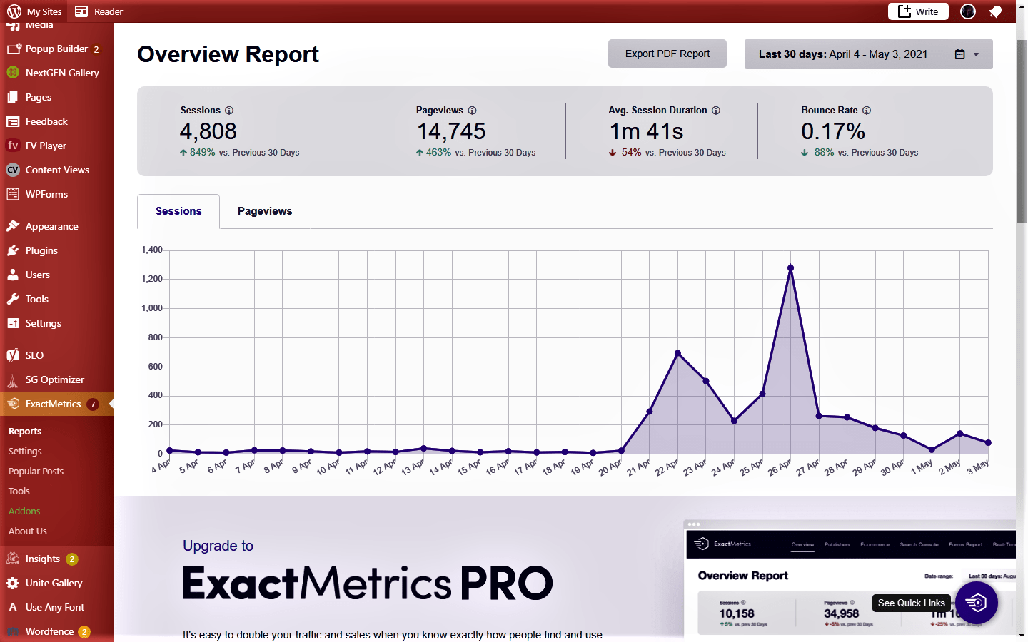The width and height of the screenshot is (1028, 642).
Task: Click the 1m 41s duration value
Action: pos(646,131)
